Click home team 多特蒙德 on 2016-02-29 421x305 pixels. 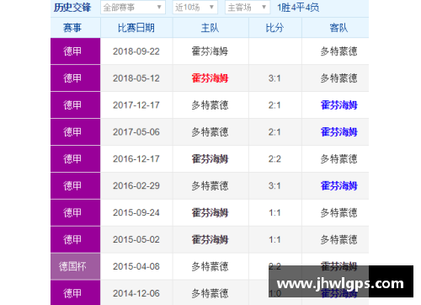pyautogui.click(x=210, y=185)
